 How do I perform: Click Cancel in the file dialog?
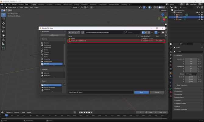pos(157,92)
